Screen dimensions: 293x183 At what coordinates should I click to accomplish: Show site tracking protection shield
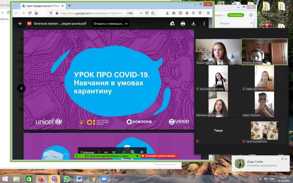click(51, 13)
